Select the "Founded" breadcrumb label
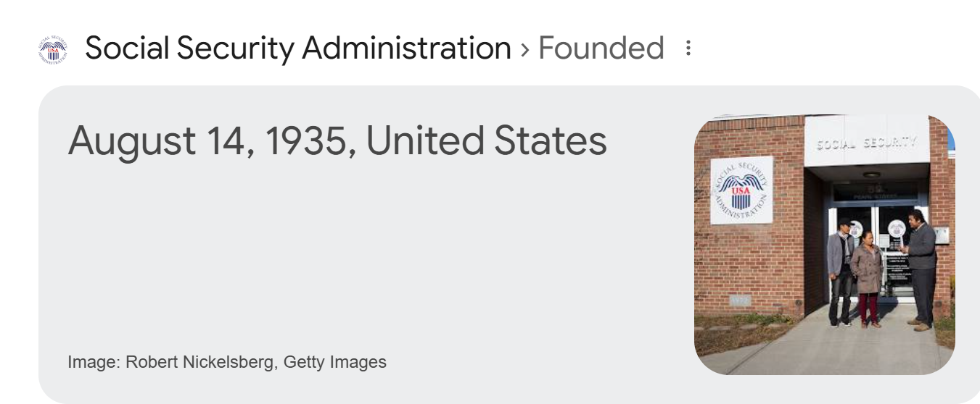Viewport: 980px width, 404px height. click(x=601, y=49)
